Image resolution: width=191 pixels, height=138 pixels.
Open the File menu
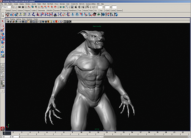point(2,4)
